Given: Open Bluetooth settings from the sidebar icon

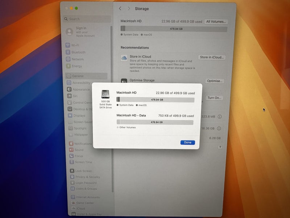Looking at the screenshot, I should 68,52.
